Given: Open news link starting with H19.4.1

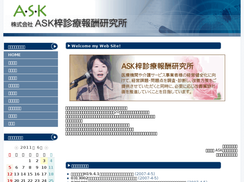Looking at the screenshot, I should click(102, 174).
